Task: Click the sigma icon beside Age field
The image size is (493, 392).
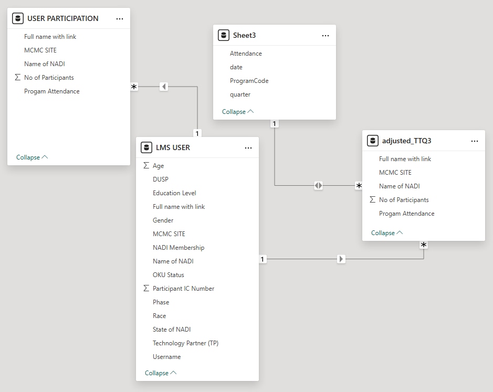Action: point(146,165)
